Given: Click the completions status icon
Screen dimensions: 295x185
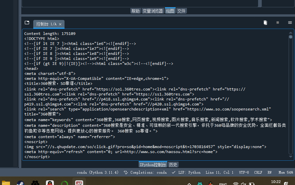Looking at the screenshot, I should [x=126, y=172].
